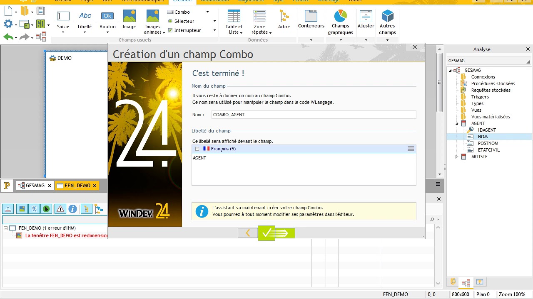The image size is (533, 299).
Task: Close the Analyse panel
Action: click(x=528, y=49)
